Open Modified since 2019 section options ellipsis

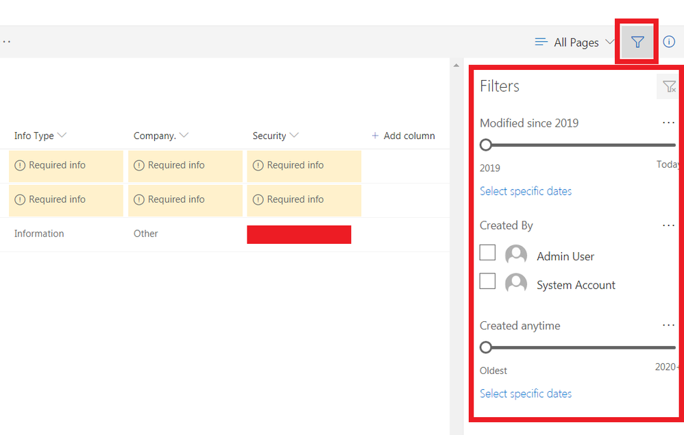pos(668,123)
